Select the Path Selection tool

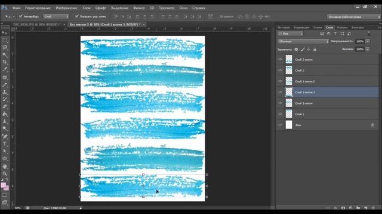5,151
